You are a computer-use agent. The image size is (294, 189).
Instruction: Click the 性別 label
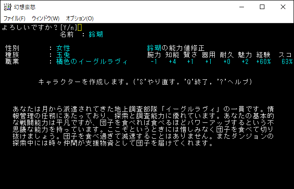point(13,48)
